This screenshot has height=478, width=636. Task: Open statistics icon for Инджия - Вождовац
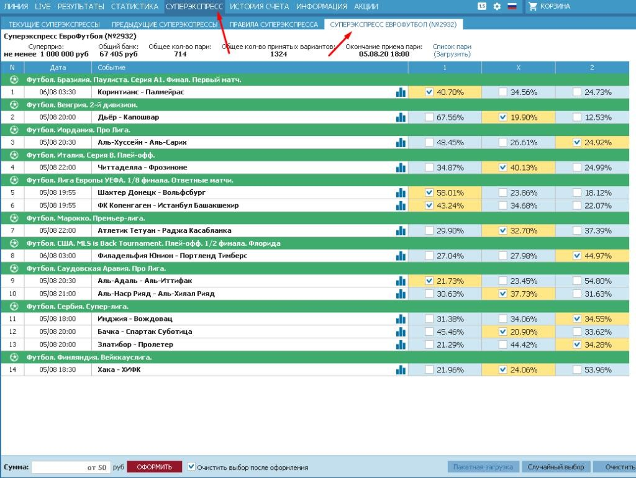click(x=401, y=319)
